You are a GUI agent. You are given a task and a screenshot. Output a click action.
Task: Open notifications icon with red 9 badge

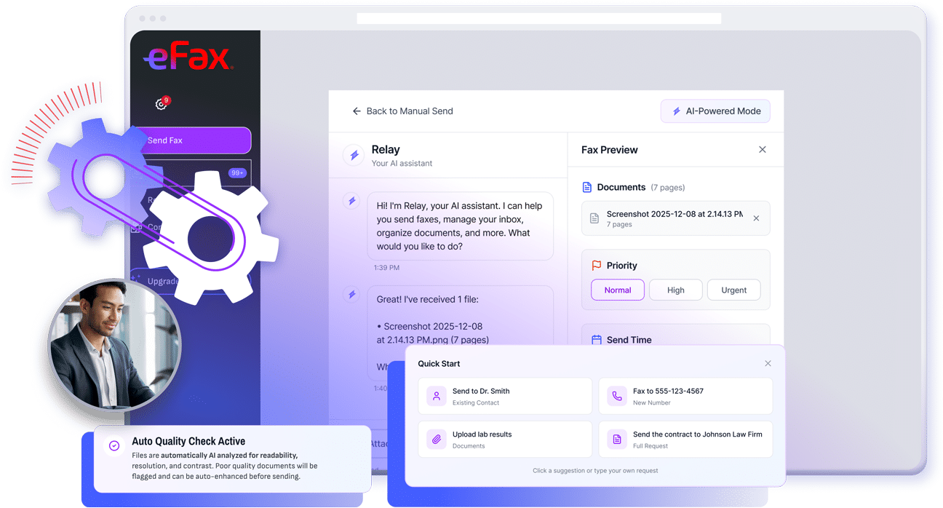tap(162, 104)
